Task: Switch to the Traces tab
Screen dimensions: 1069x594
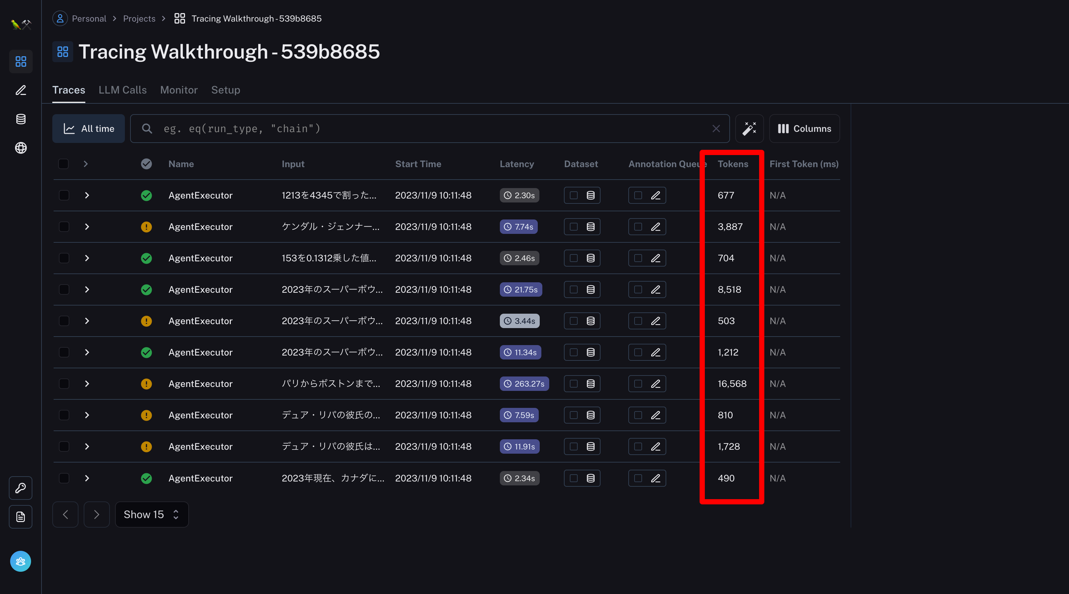Action: pos(68,90)
